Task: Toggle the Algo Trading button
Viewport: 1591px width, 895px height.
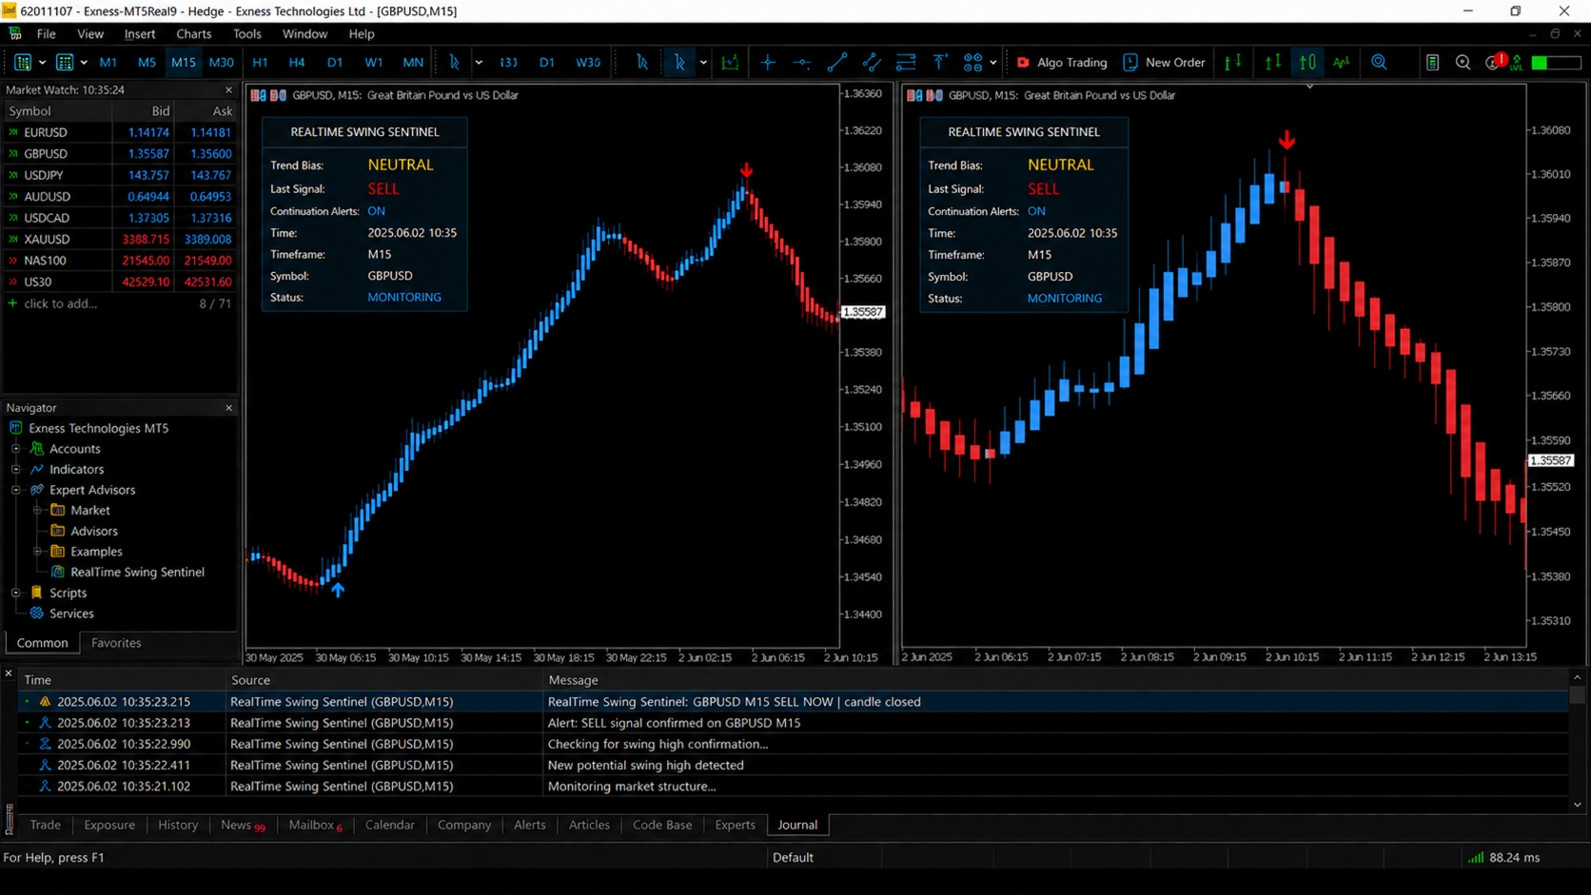Action: pyautogui.click(x=1062, y=63)
